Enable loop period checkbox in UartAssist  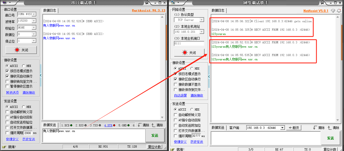(x=7, y=133)
